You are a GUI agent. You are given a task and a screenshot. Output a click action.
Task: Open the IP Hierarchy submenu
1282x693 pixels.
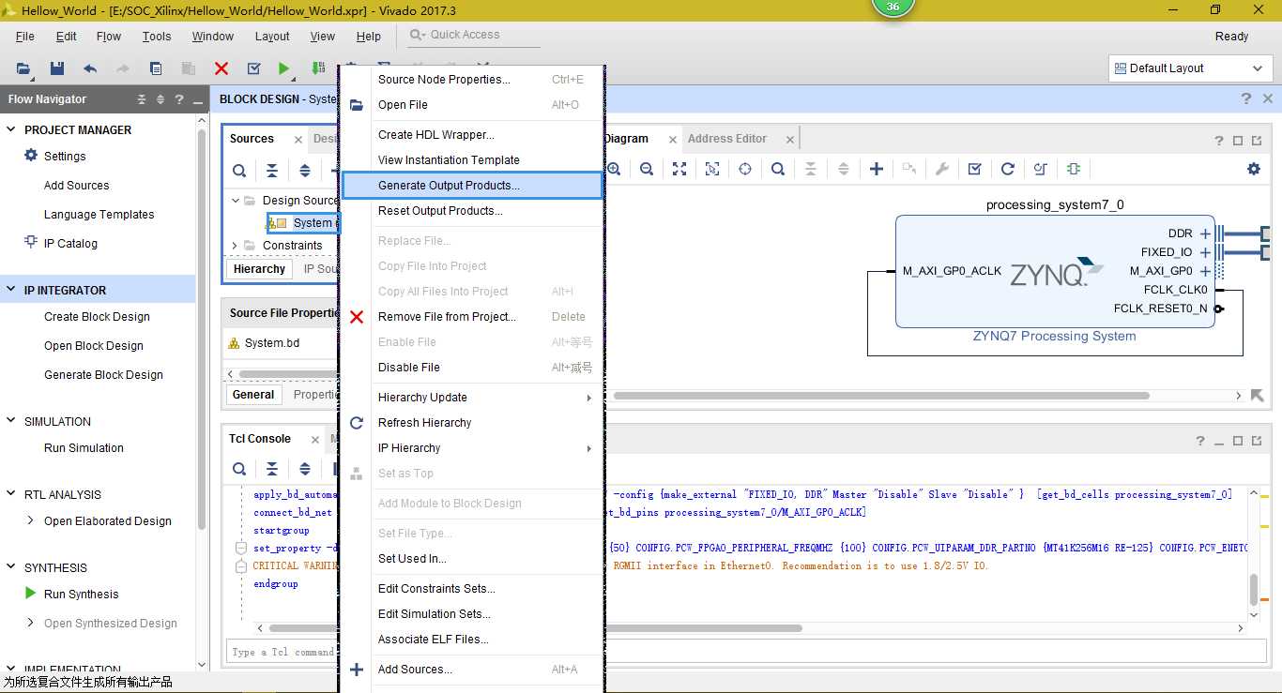472,447
